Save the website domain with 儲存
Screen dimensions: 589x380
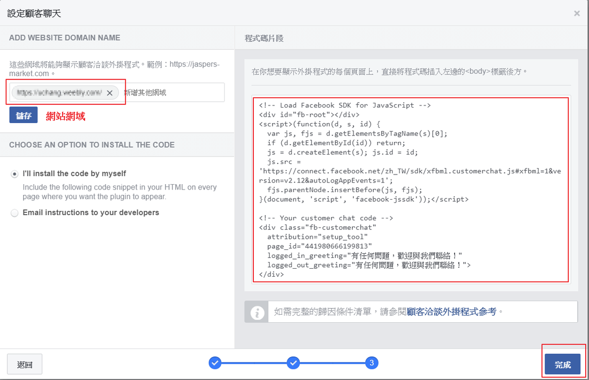[23, 115]
